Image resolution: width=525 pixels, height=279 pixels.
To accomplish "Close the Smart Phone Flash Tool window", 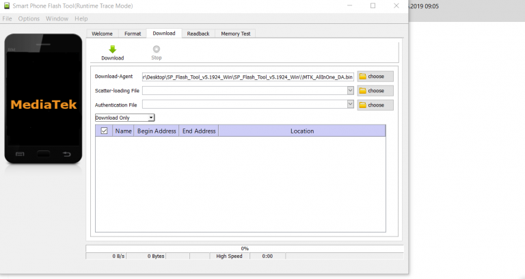I will tap(396, 5).
